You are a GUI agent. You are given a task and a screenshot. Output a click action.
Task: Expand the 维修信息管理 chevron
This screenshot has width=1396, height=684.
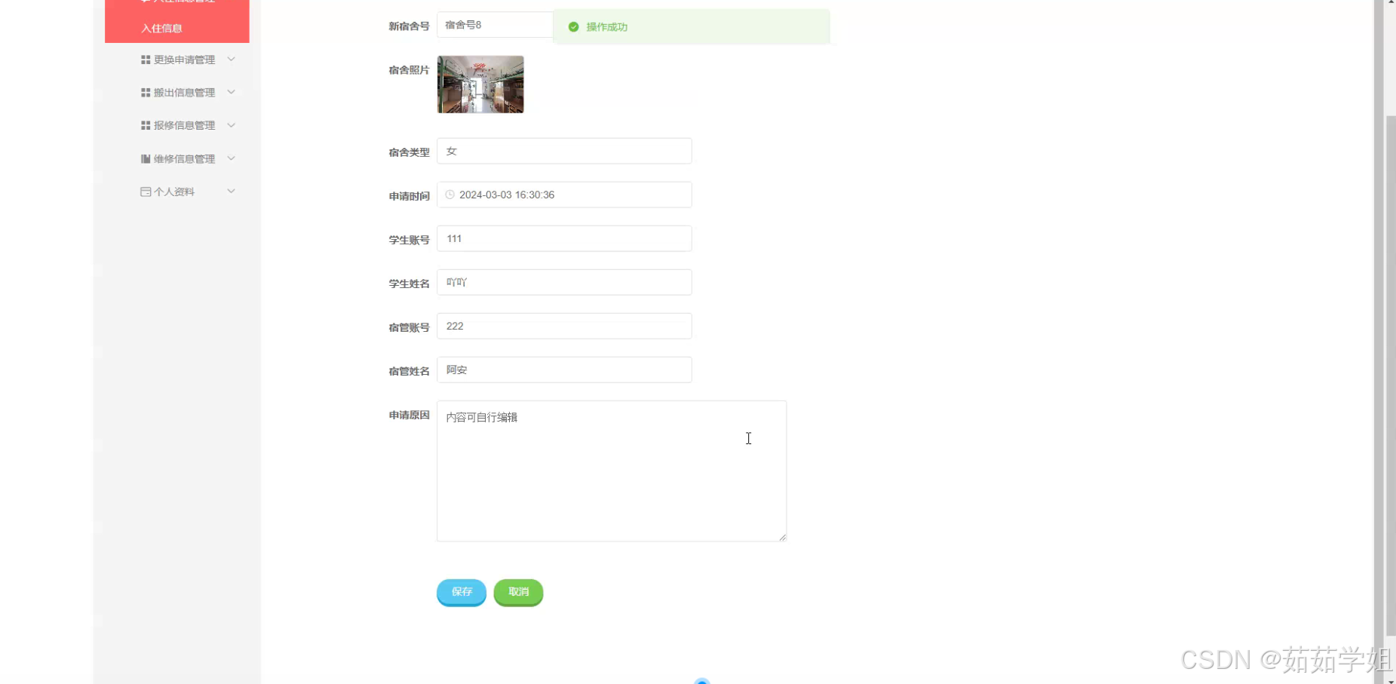232,158
